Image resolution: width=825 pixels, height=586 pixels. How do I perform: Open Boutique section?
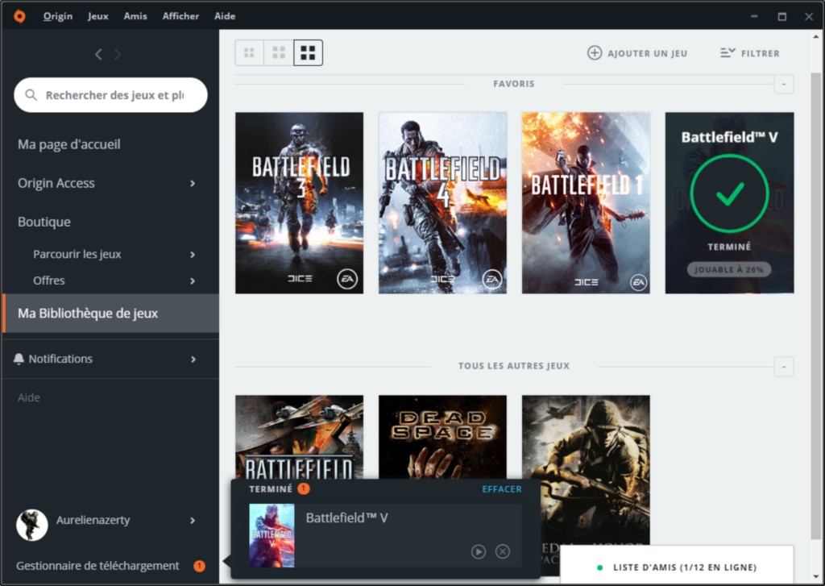pos(44,222)
